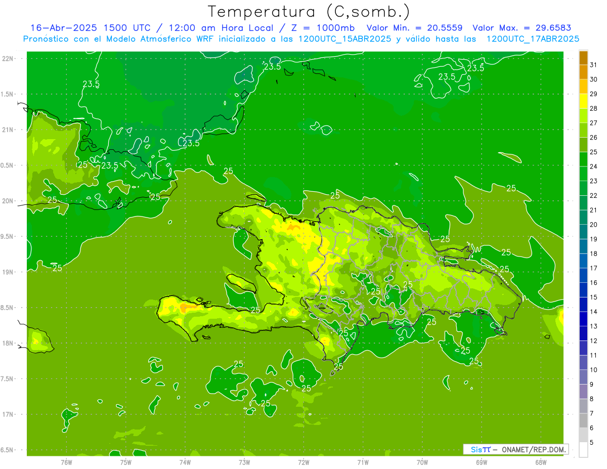Click the legend value 17

point(593,268)
